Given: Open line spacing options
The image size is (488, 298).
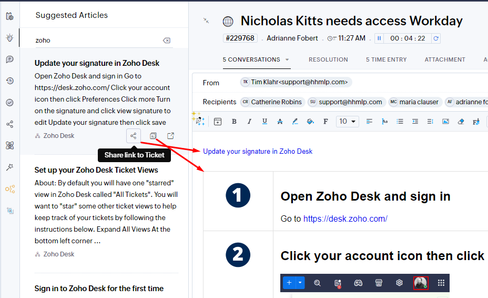Looking at the screenshot, I should pyautogui.click(x=430, y=122).
